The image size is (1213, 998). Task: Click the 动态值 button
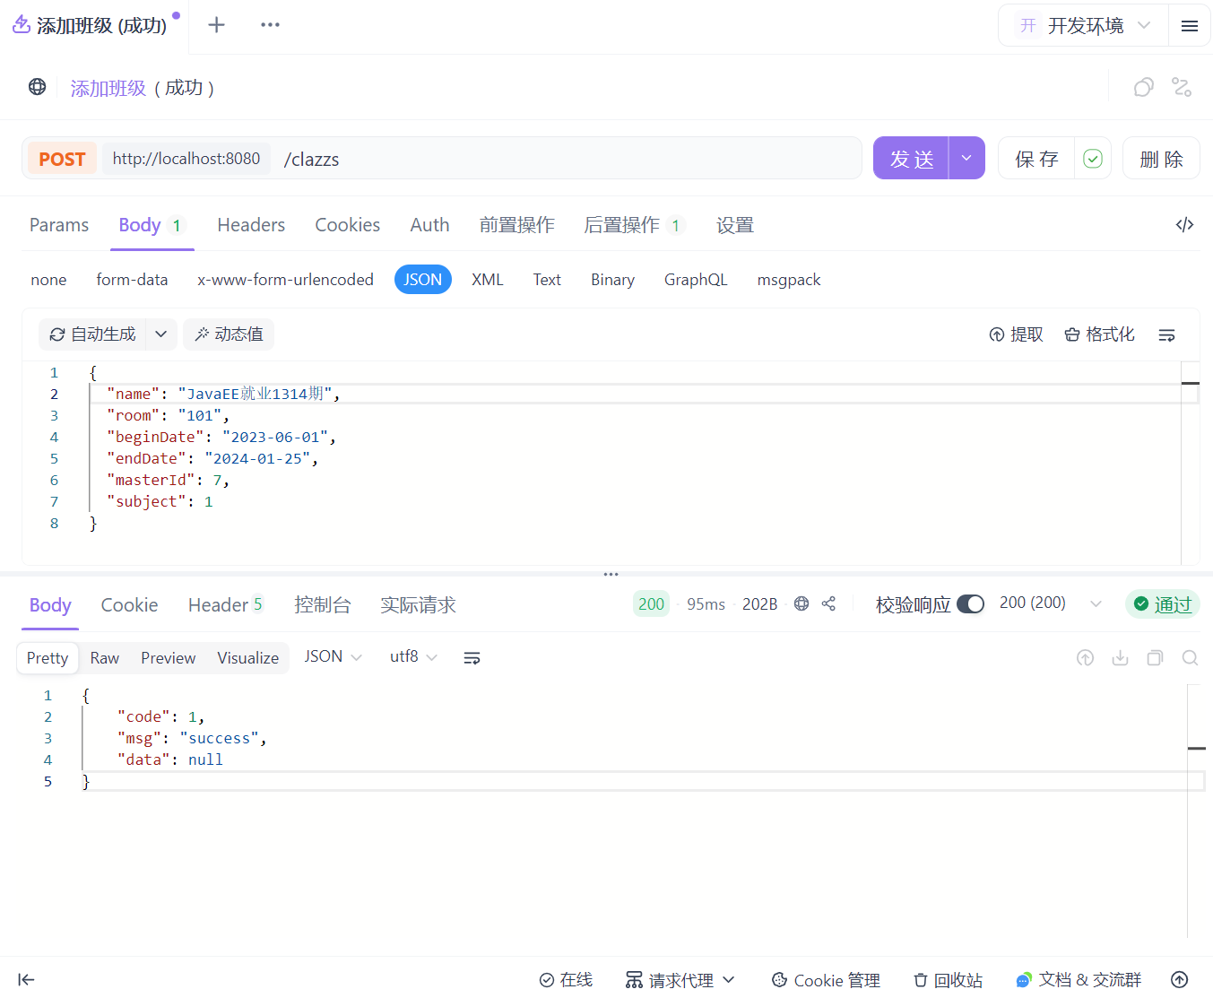pos(229,334)
